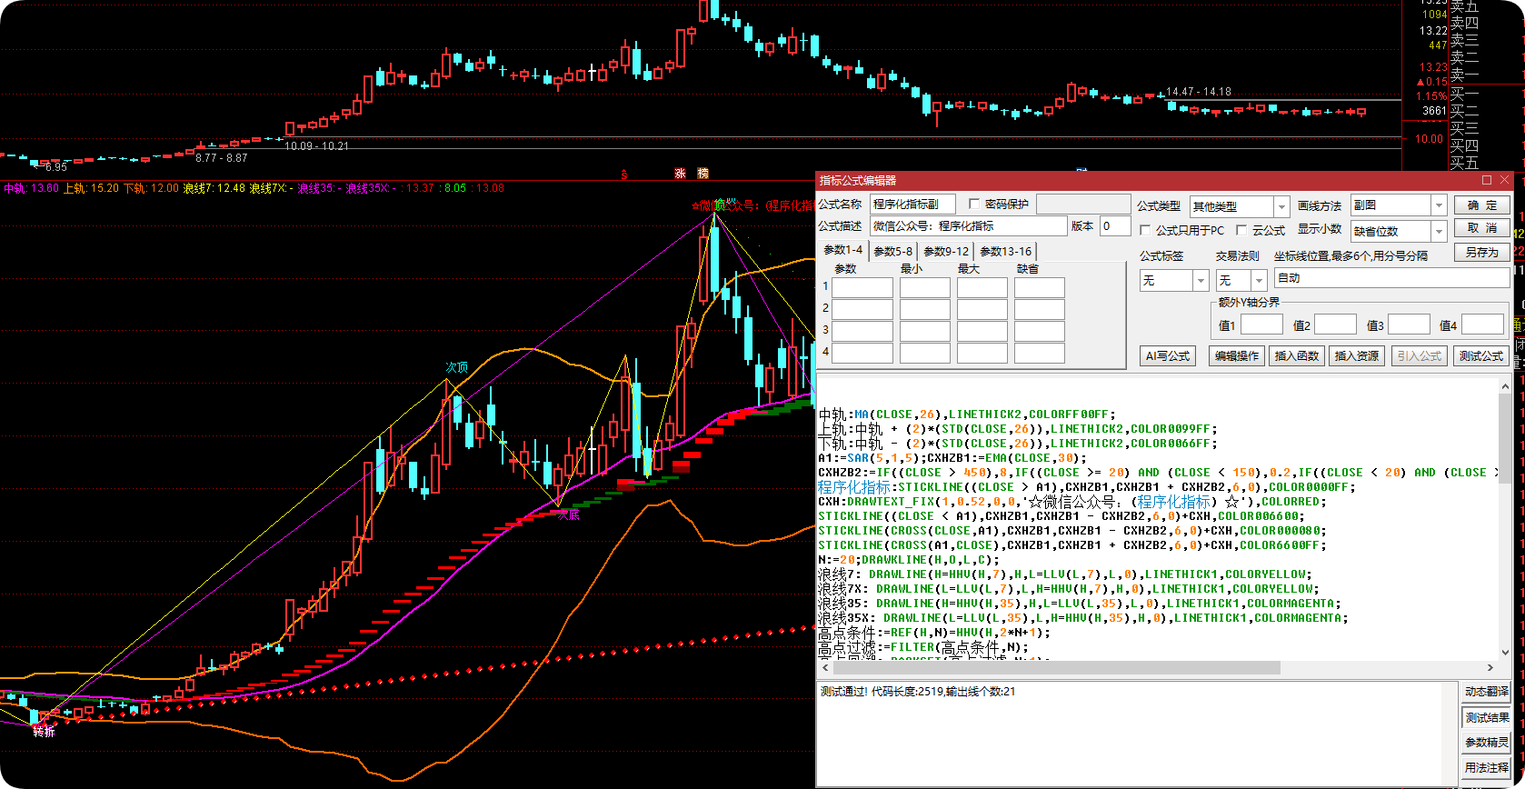The image size is (1525, 789).
Task: Switch to the 参数1-4 tab
Action: 843,250
